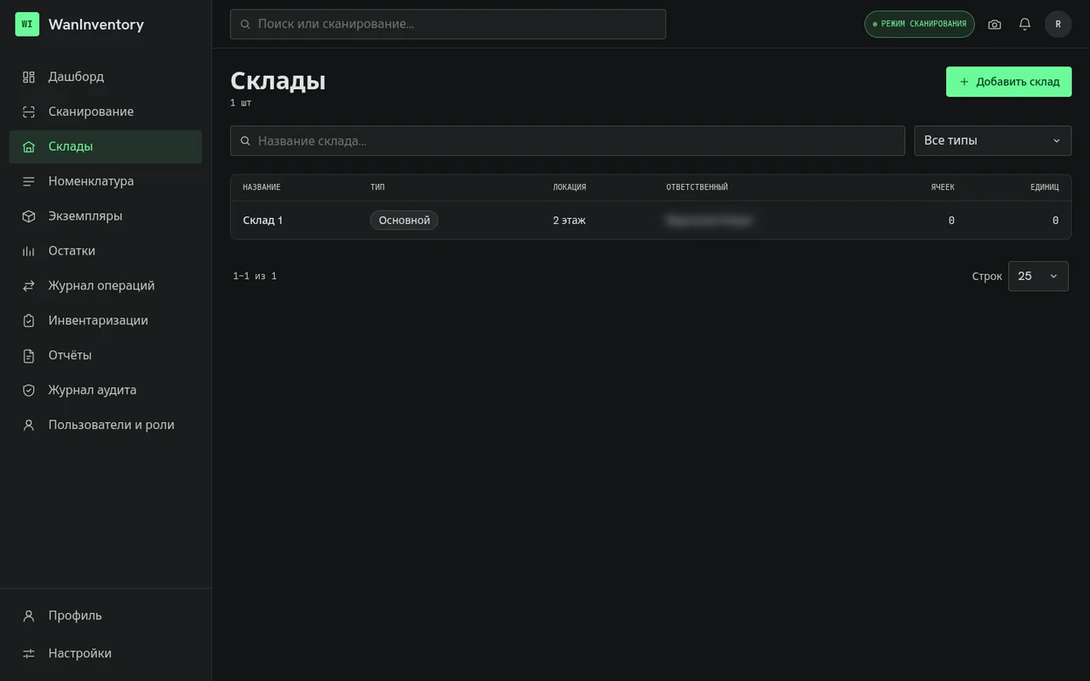Open the Все типы dropdown
The image size is (1090, 681).
993,141
